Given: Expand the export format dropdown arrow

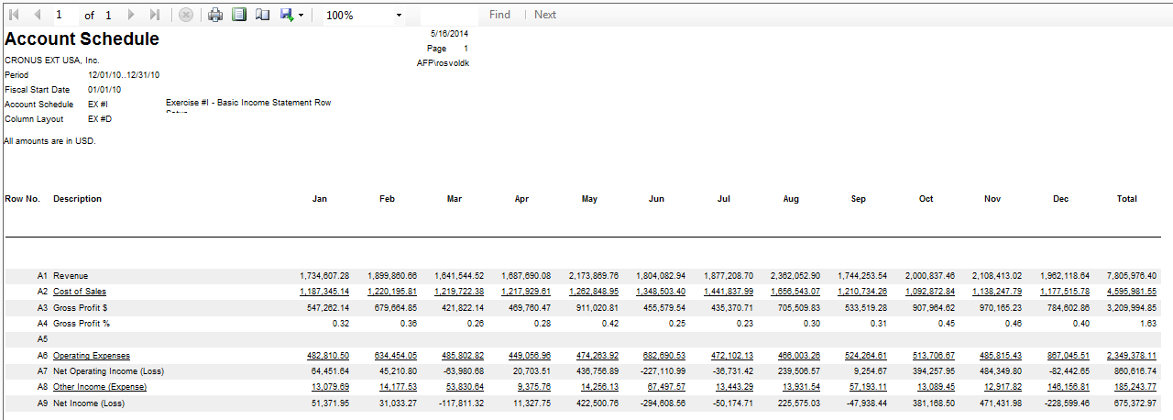Looking at the screenshot, I should 301,16.
